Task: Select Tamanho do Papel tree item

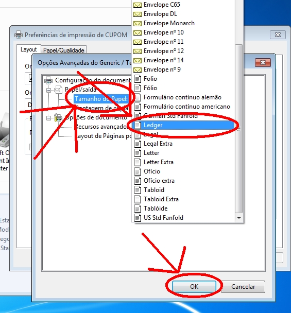Action: pos(101,99)
